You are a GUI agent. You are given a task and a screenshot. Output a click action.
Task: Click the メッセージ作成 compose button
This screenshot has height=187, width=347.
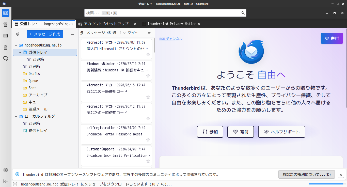click(x=45, y=34)
